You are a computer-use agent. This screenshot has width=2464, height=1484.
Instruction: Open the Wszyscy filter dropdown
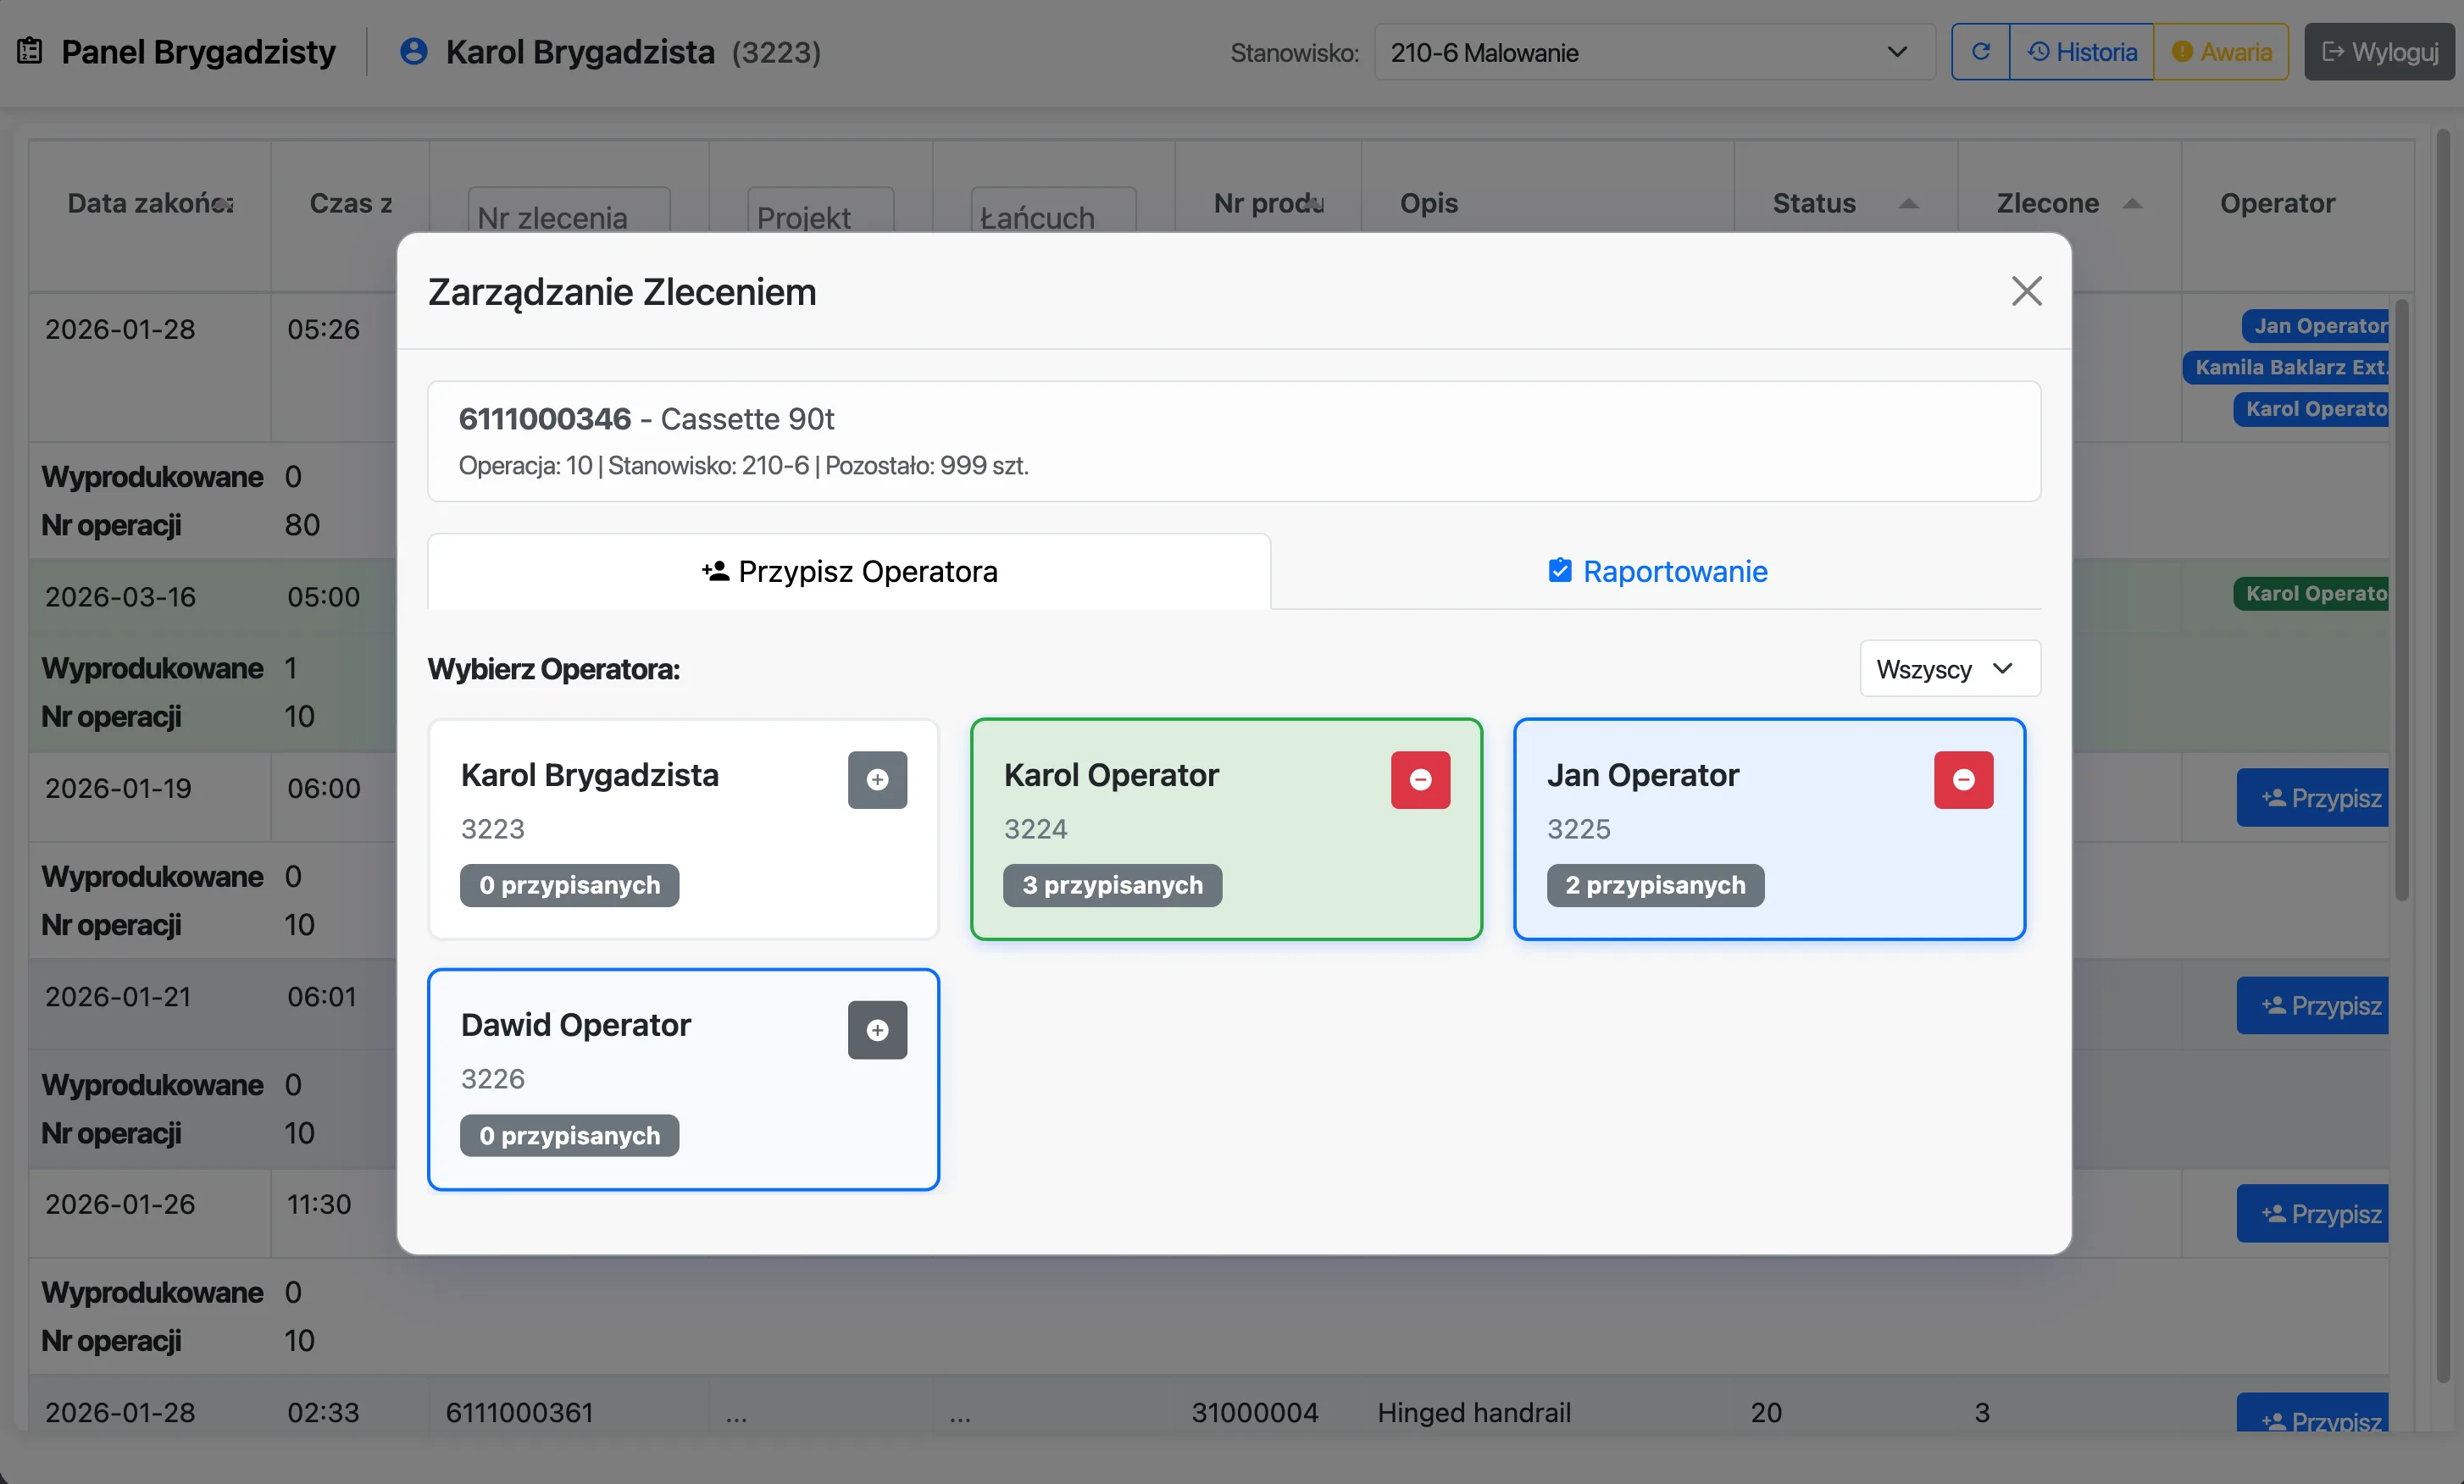click(1949, 668)
